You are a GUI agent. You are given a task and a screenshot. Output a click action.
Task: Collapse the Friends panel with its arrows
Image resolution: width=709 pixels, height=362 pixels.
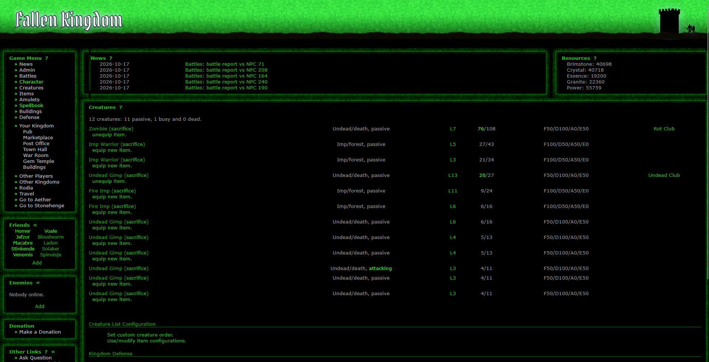[35, 225]
